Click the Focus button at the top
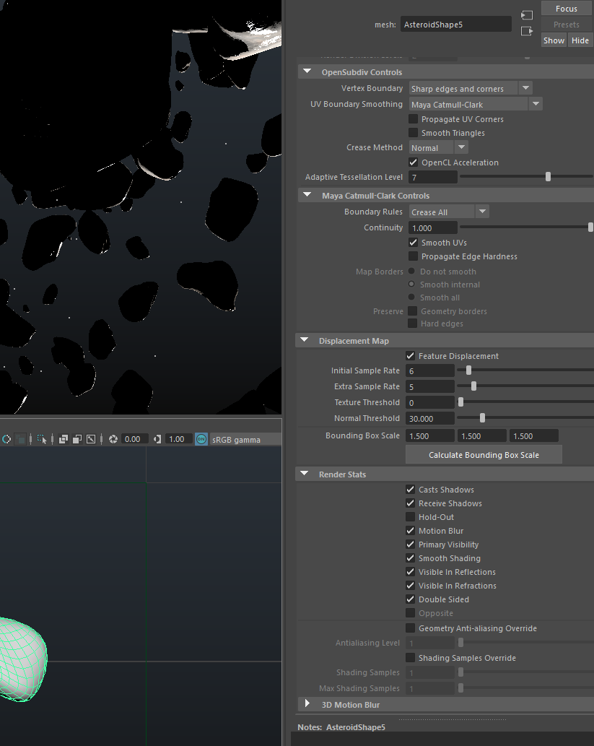The image size is (594, 746). click(x=566, y=8)
